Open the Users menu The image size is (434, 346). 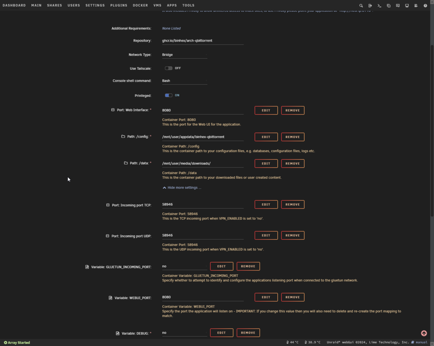coord(74,5)
